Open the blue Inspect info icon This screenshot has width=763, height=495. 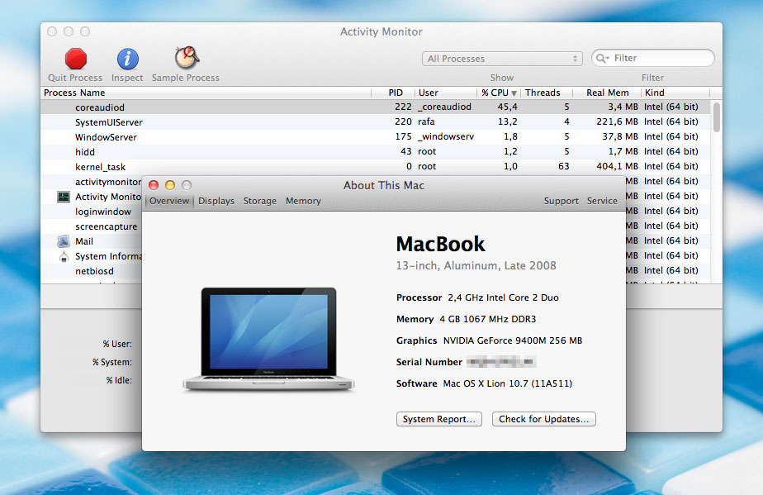[127, 59]
